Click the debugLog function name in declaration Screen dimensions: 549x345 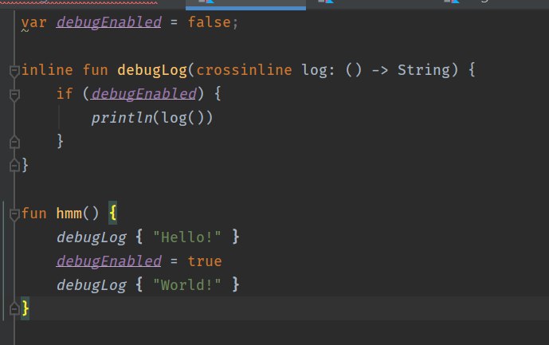(x=152, y=70)
